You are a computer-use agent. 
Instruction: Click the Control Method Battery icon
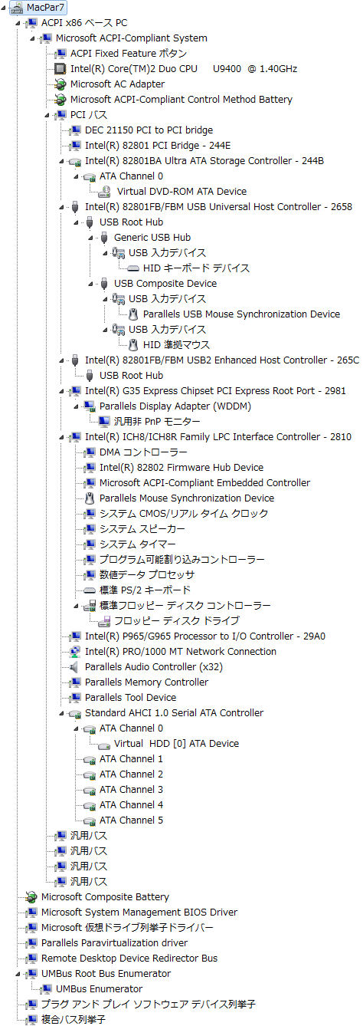(60, 100)
